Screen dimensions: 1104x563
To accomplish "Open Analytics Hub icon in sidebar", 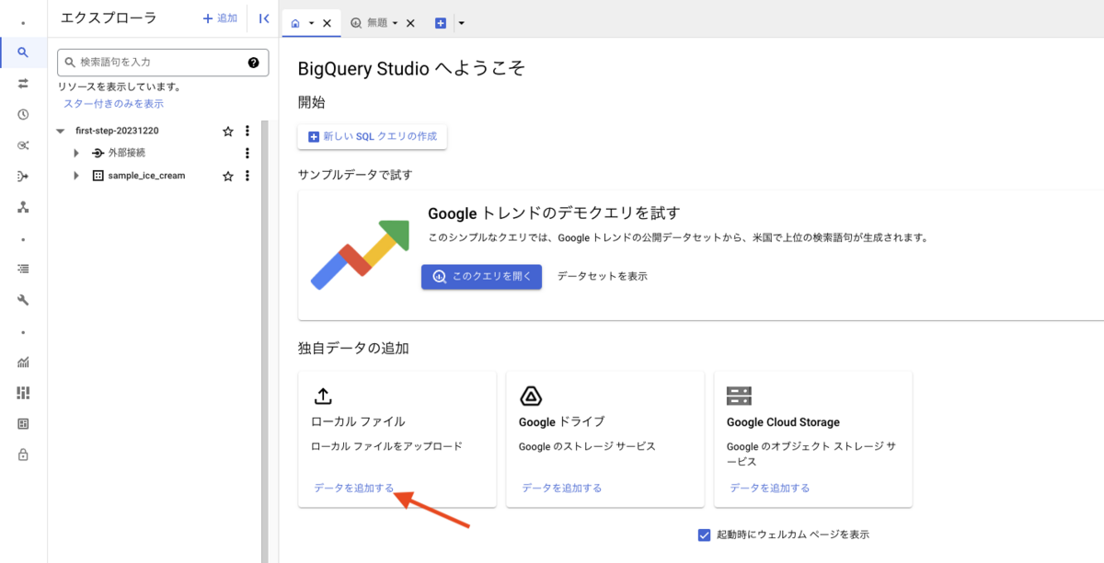I will click(x=23, y=145).
